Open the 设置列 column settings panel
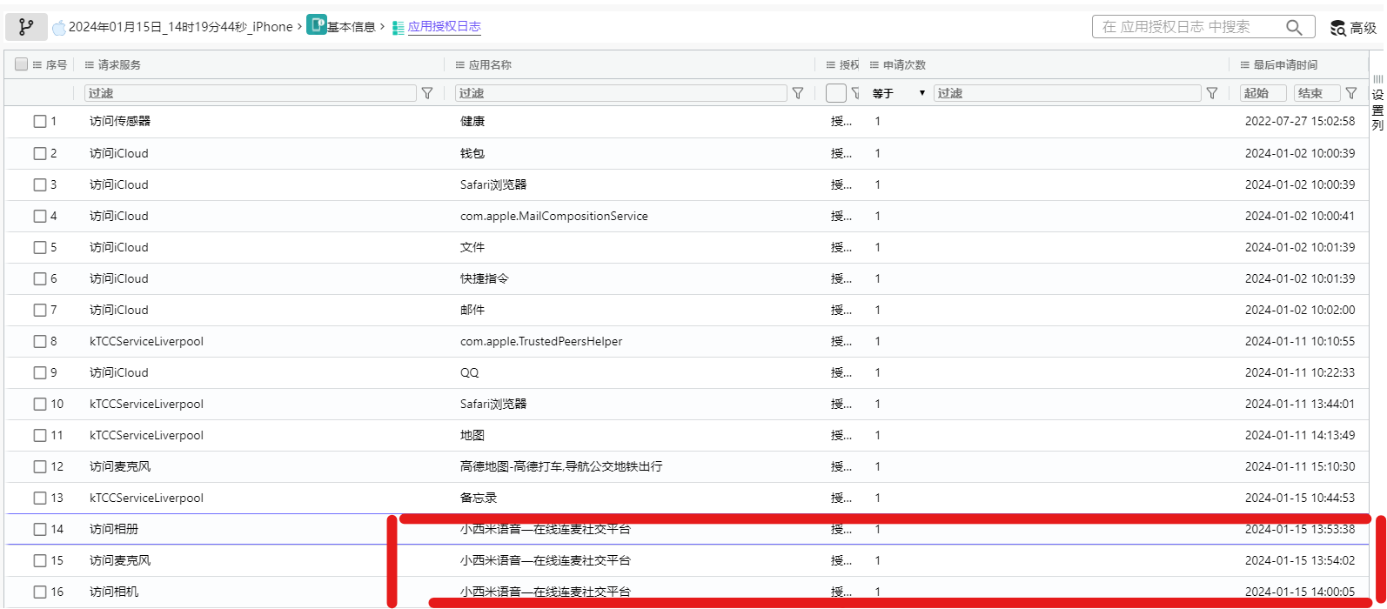The height and width of the screenshot is (609, 1387). coord(1377,103)
